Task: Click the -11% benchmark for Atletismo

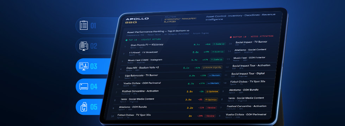Action: (201, 108)
